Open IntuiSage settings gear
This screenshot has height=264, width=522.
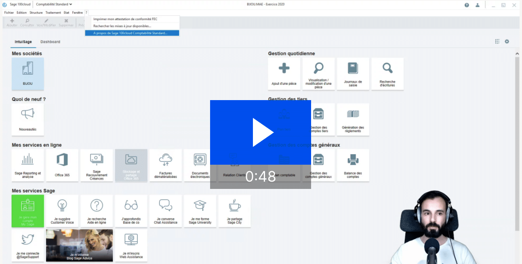pyautogui.click(x=507, y=42)
